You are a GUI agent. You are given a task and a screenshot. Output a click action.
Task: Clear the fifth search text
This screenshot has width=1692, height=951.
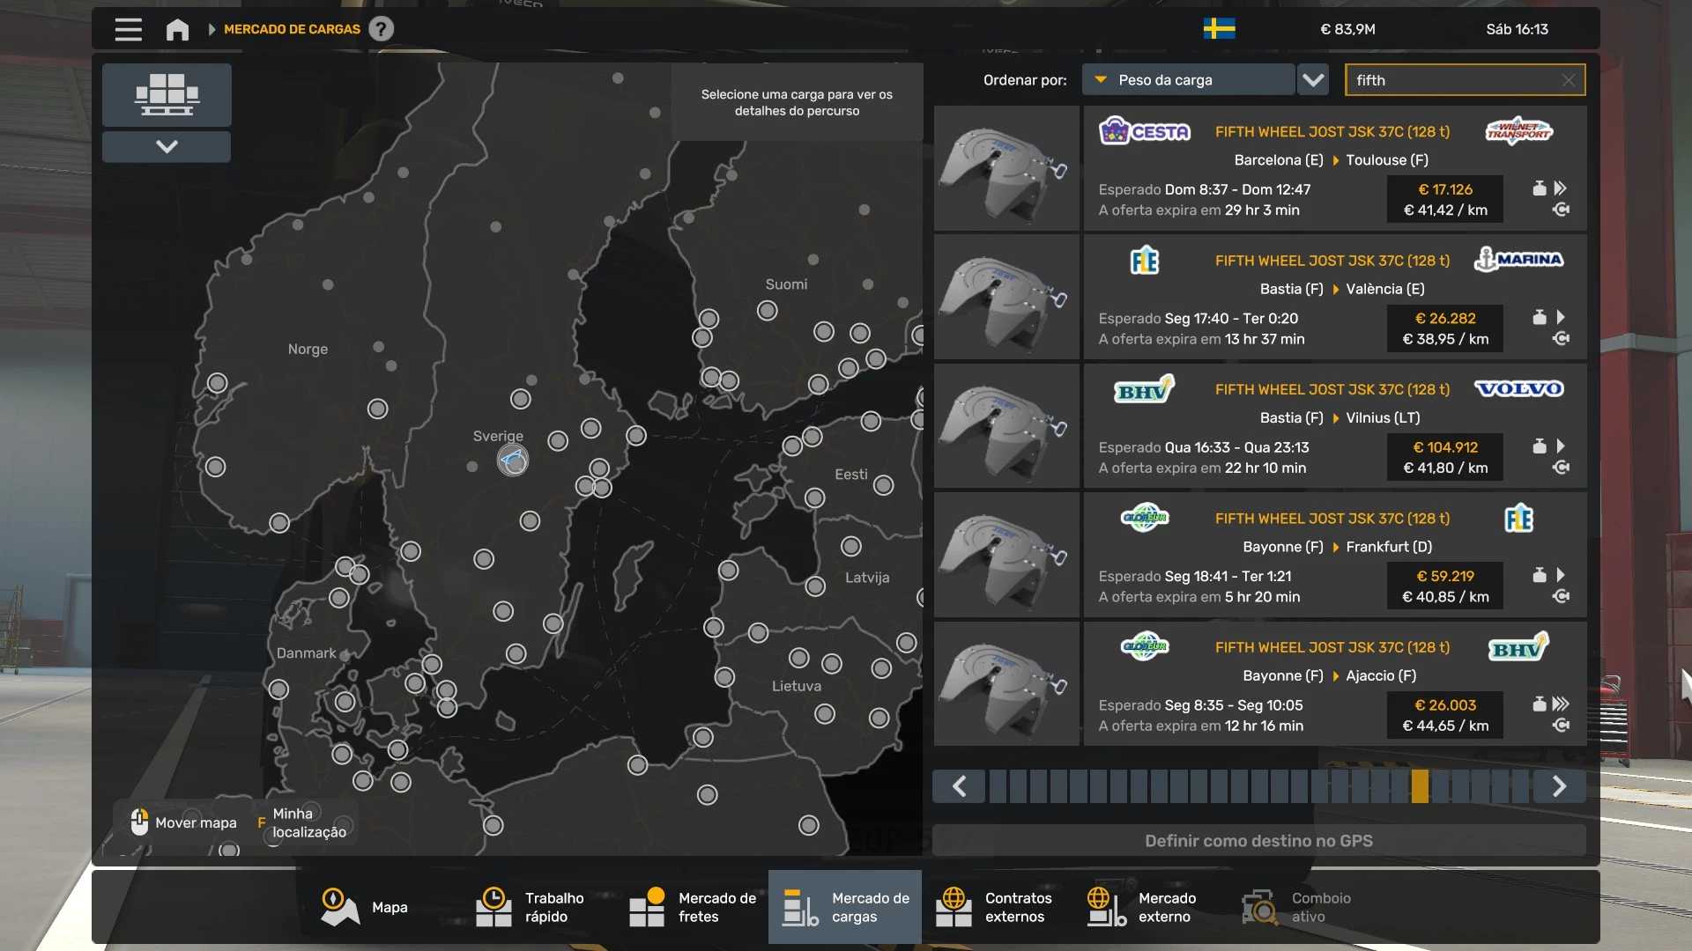(x=1569, y=80)
